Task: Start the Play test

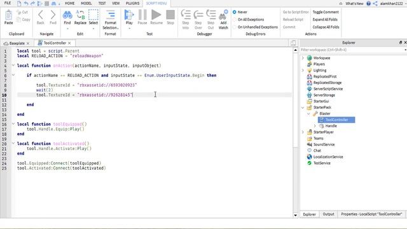Action: pos(129,15)
